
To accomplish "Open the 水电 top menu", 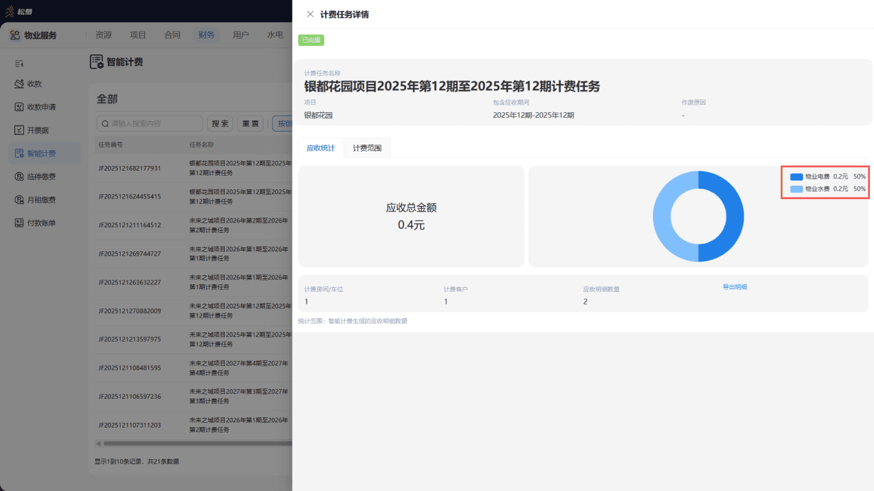I will [x=275, y=35].
